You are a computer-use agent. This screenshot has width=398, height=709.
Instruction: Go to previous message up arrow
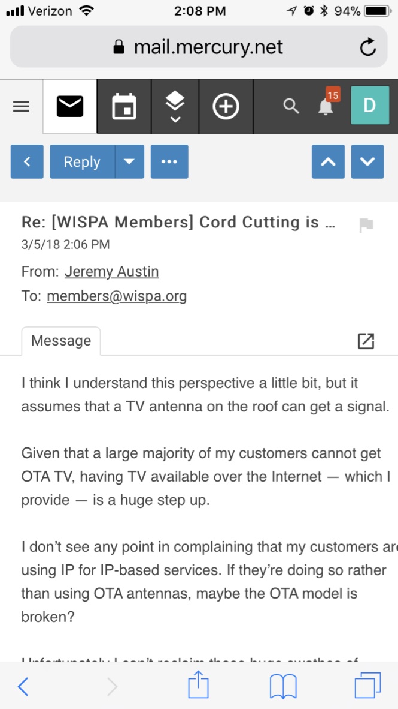[328, 162]
